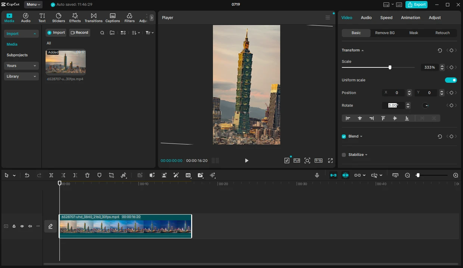The height and width of the screenshot is (268, 463).
Task: Undo the last action
Action: point(27,175)
